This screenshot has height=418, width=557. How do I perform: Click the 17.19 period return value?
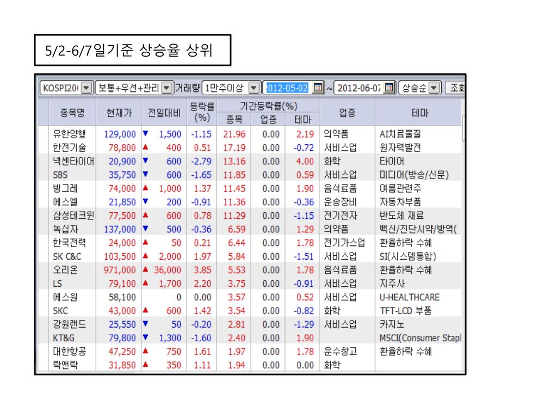[x=234, y=147]
